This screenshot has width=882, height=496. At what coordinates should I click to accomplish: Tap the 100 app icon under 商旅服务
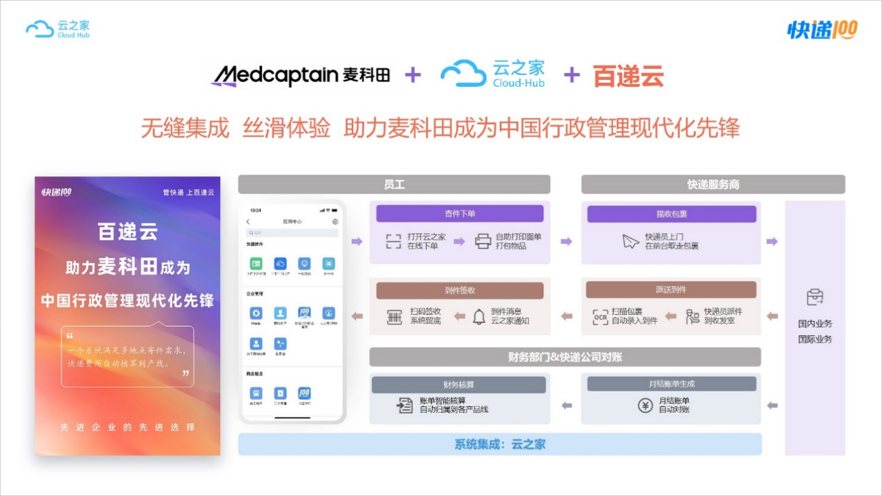(x=304, y=393)
